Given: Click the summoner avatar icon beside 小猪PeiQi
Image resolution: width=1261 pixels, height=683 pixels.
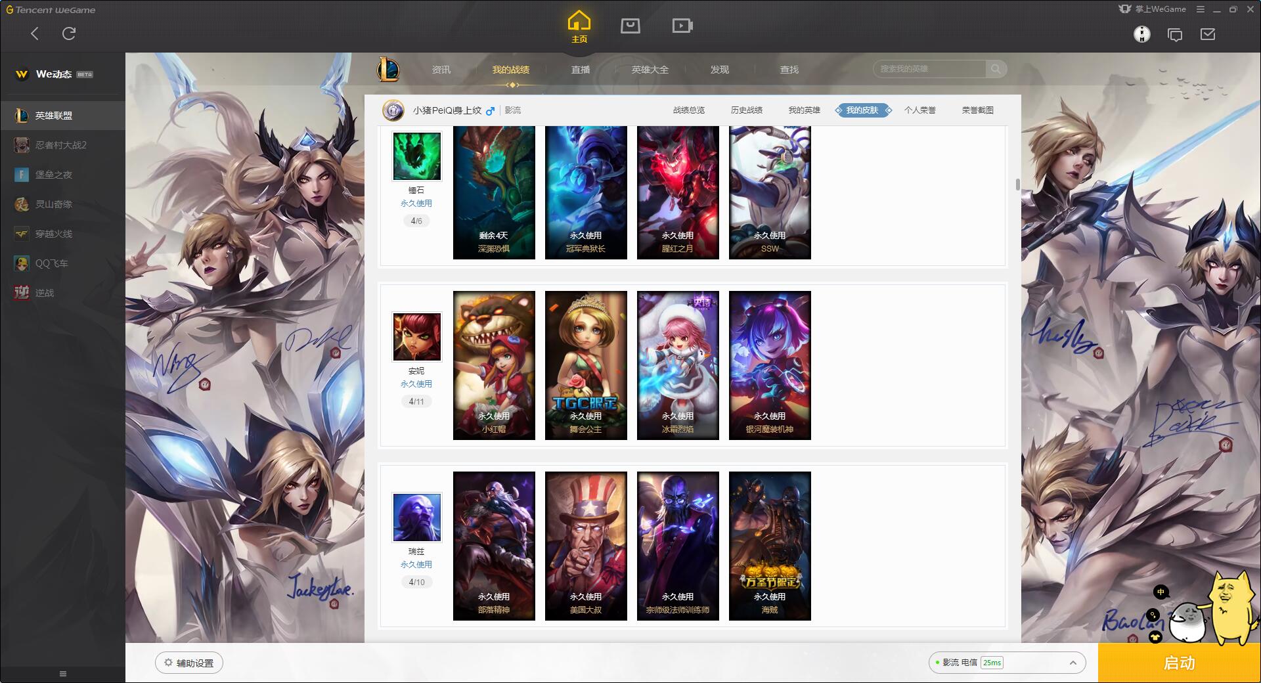Looking at the screenshot, I should [x=393, y=110].
